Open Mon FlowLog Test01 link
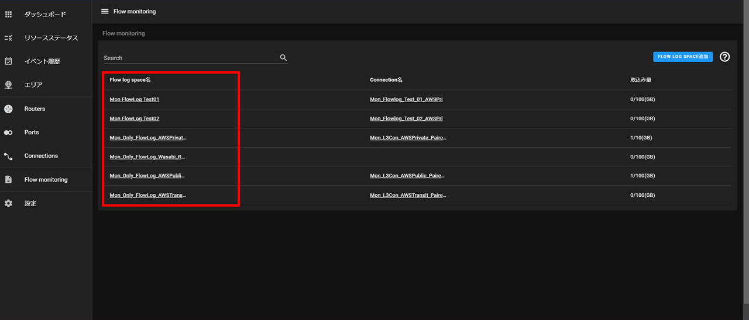The image size is (749, 320). pos(135,99)
